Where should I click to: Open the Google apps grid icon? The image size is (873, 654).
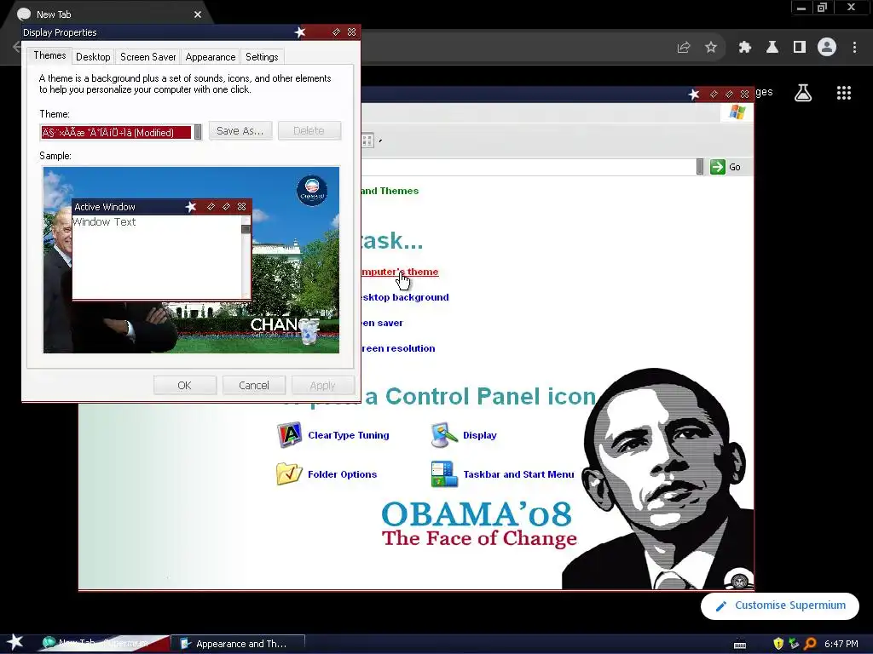click(844, 93)
